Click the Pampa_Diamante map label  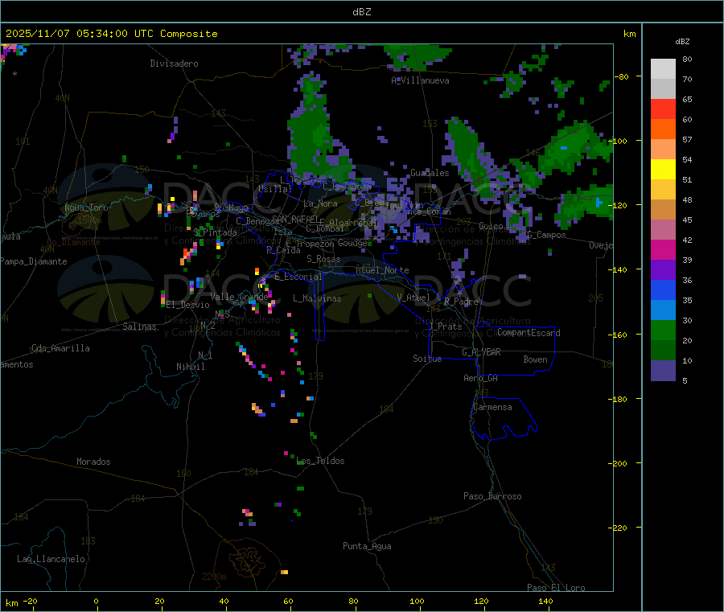click(34, 261)
